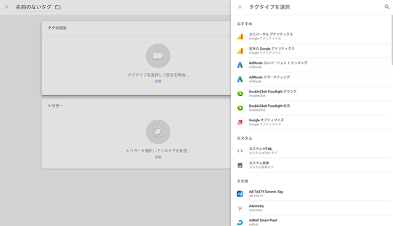Select the AdRoll Smart Pixel icon

pos(240,222)
